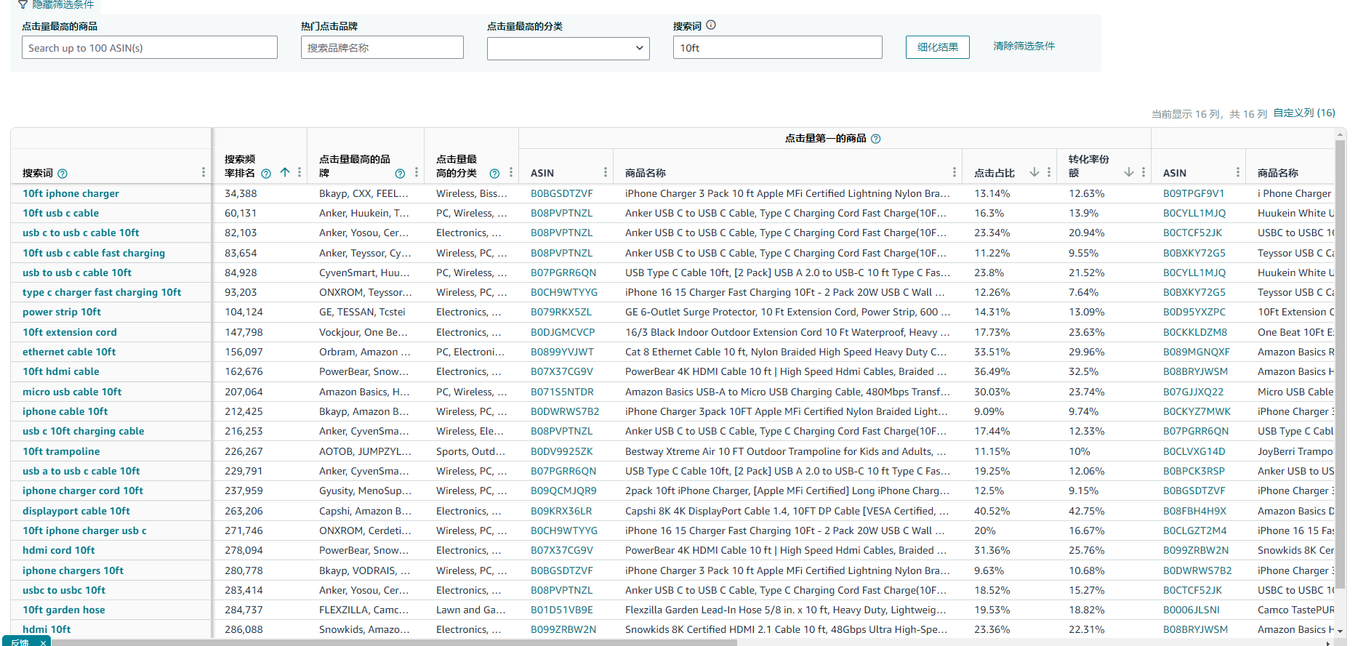
Task: Open column menu for first 商品名称 column
Action: [x=955, y=172]
